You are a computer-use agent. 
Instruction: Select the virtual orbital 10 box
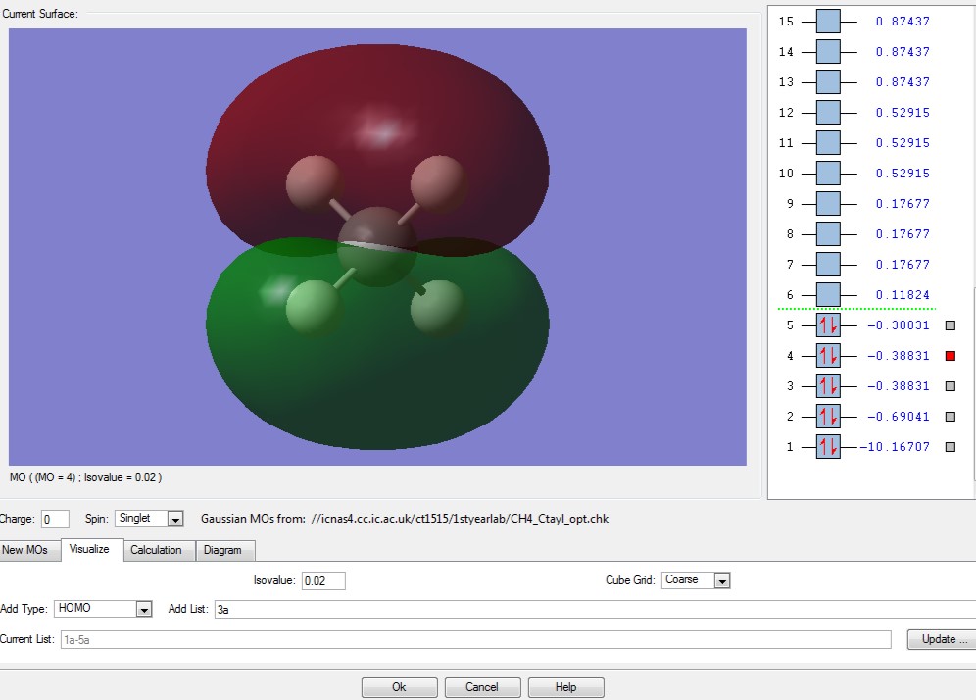(x=828, y=174)
